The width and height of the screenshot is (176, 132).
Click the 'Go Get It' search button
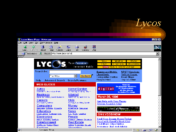click(x=85, y=76)
